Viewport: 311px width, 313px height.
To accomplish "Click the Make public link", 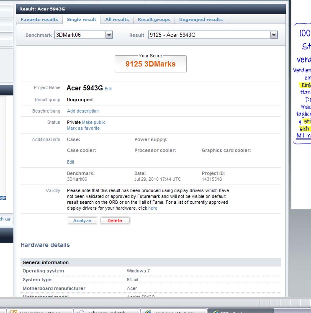I will click(94, 122).
